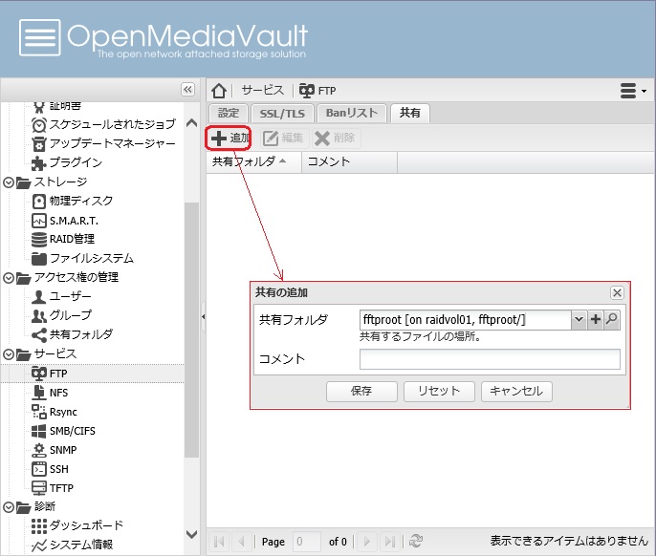The width and height of the screenshot is (656, 556).
Task: Click the コメント input field
Action: (490, 359)
